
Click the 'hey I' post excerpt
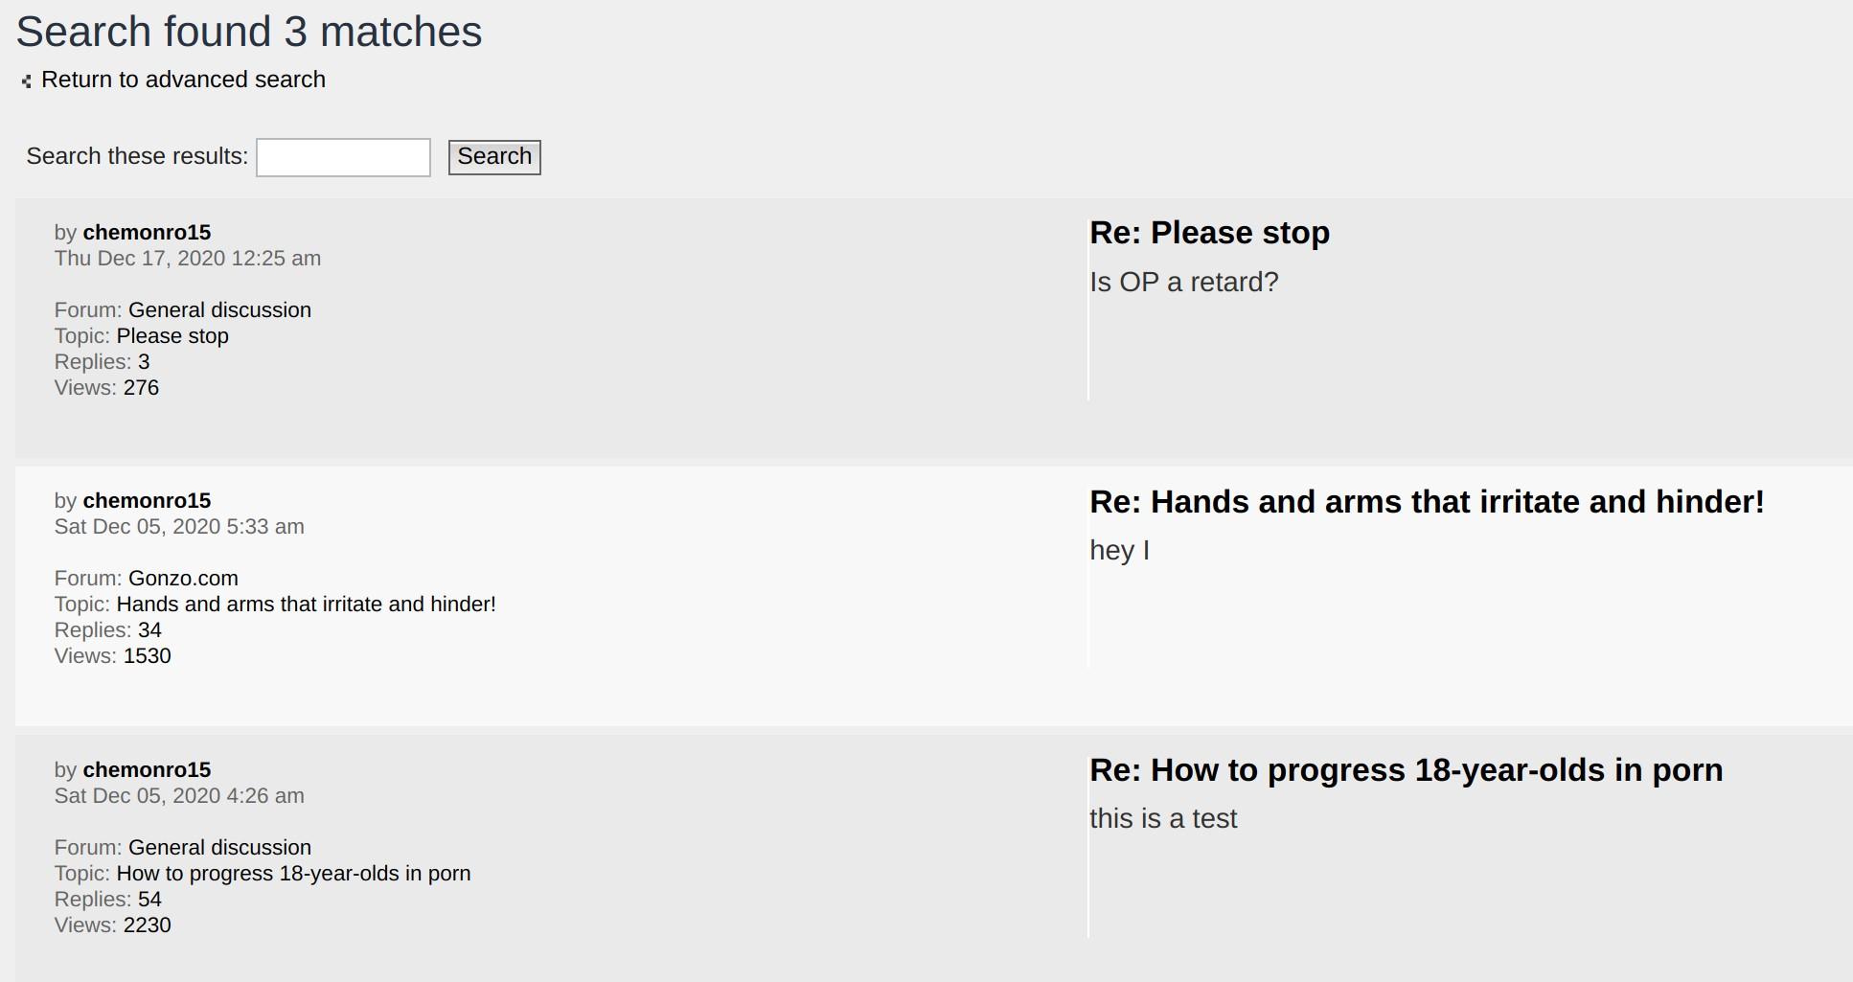(x=1119, y=551)
